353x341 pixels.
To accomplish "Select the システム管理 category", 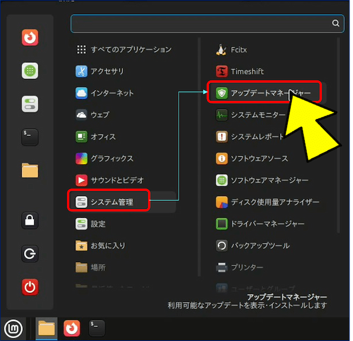I will [x=111, y=202].
